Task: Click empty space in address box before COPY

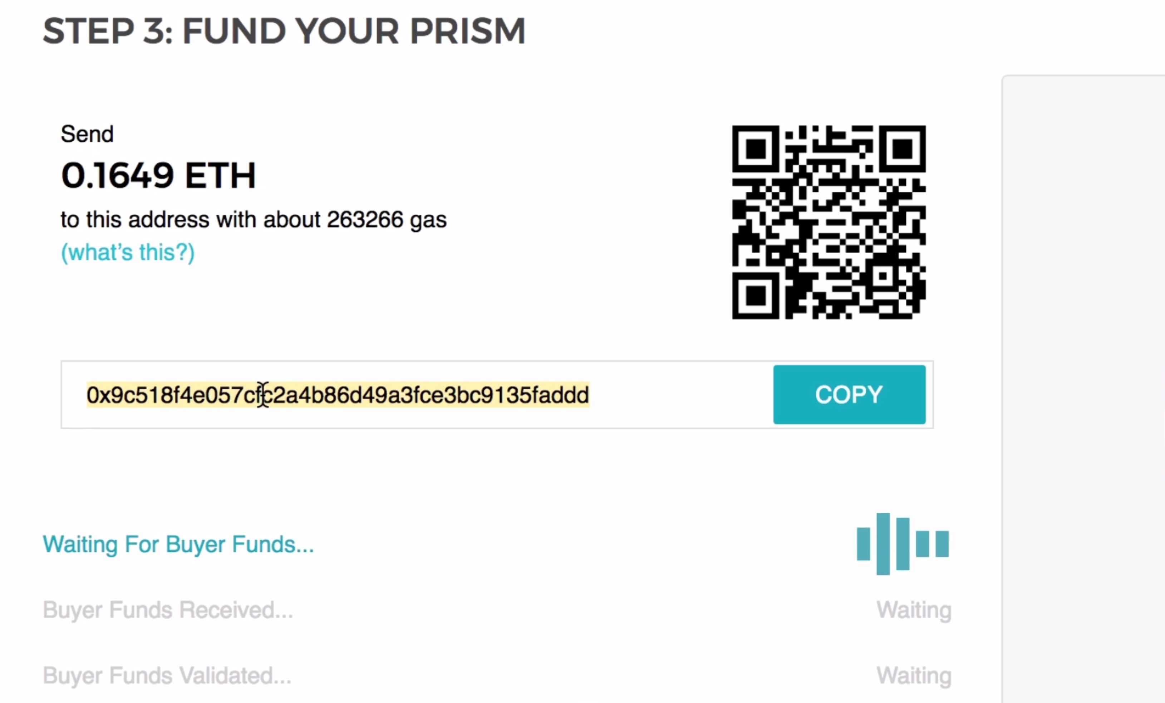Action: tap(681, 395)
